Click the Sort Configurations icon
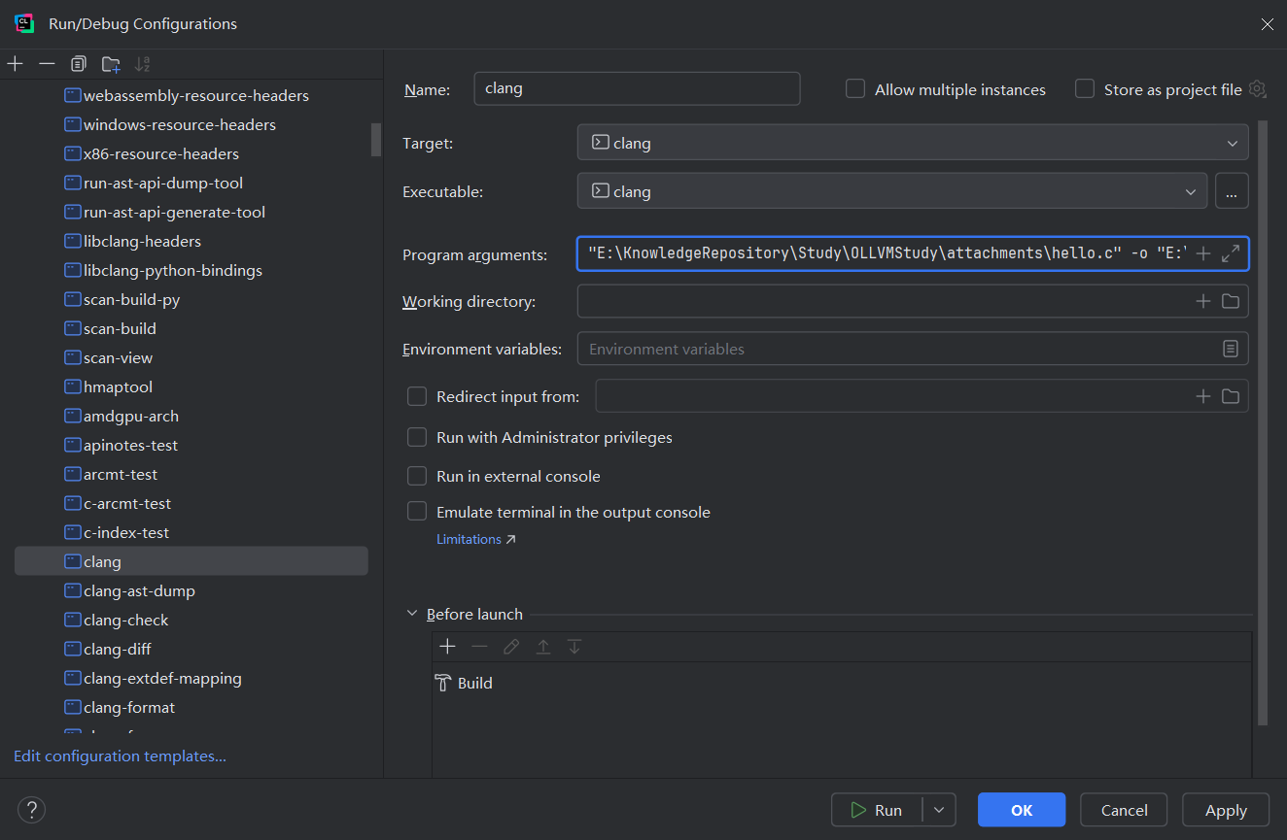Viewport: 1287px width, 840px height. pos(143,64)
